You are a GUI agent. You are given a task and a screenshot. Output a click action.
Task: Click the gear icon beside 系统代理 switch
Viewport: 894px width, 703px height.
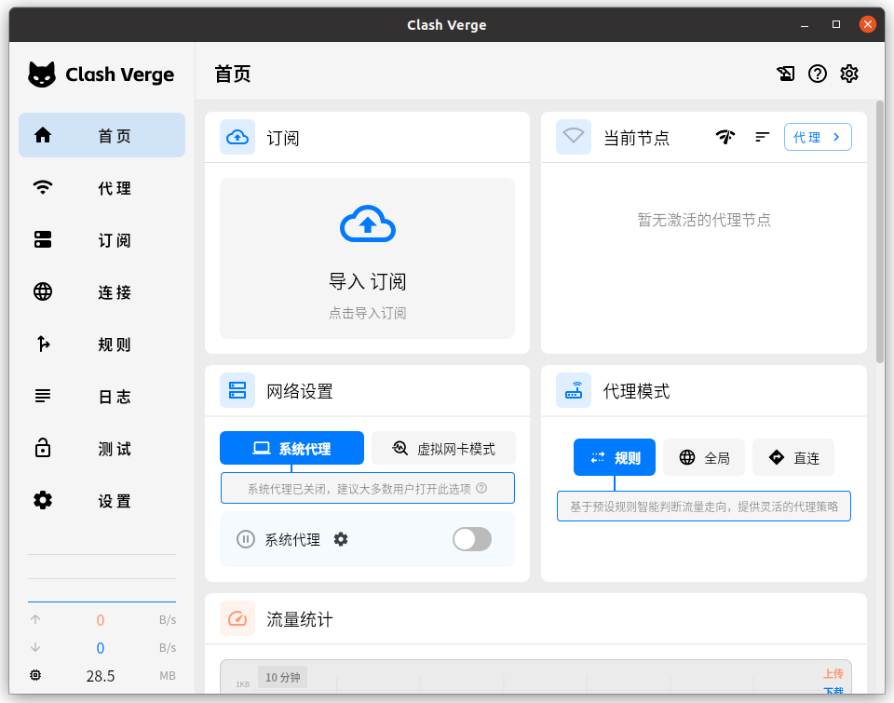point(341,539)
